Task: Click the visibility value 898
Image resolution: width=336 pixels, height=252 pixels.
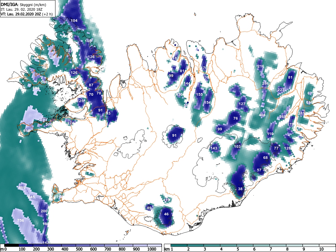Action: click(36, 88)
